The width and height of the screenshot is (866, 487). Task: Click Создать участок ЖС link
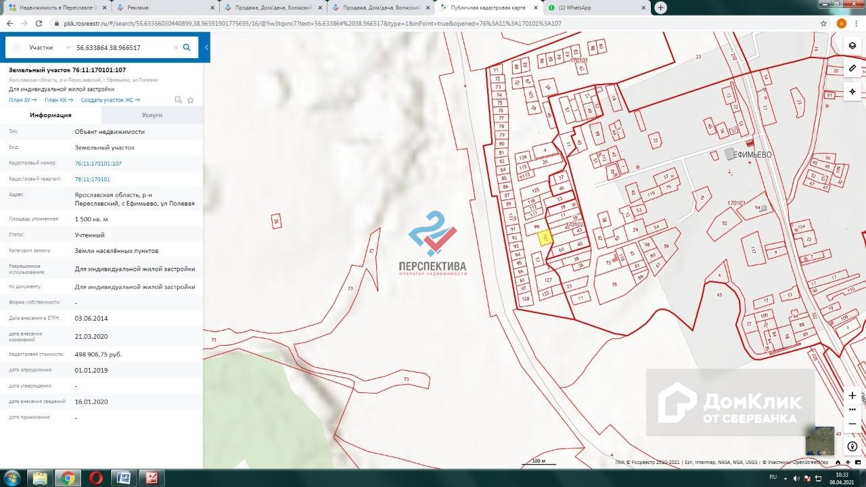[110, 100]
